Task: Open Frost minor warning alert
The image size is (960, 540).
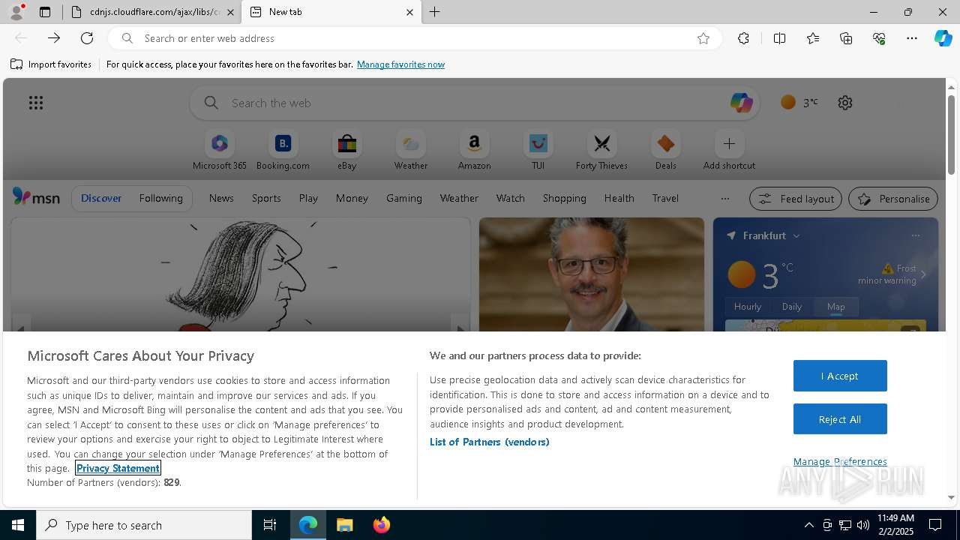Action: click(x=892, y=274)
